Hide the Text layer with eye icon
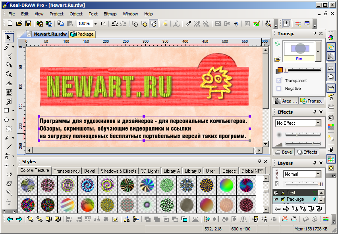Image resolution: width=338 pixels, height=234 pixels. click(276, 193)
